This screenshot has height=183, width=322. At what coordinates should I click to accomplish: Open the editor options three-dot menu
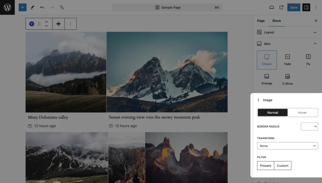316,7
